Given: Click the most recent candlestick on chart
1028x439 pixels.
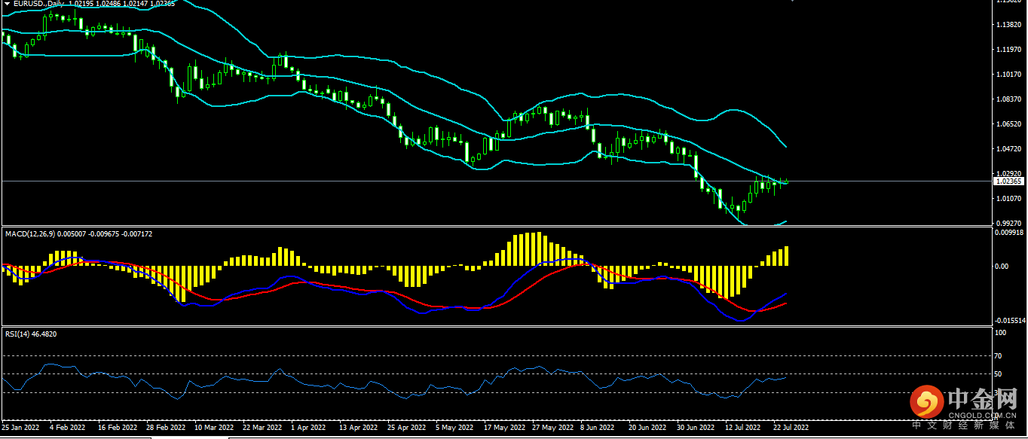Looking at the screenshot, I should click(786, 181).
